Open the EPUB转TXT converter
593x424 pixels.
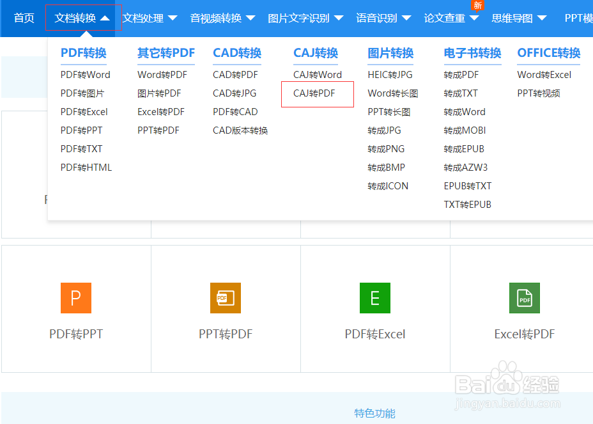[466, 185]
